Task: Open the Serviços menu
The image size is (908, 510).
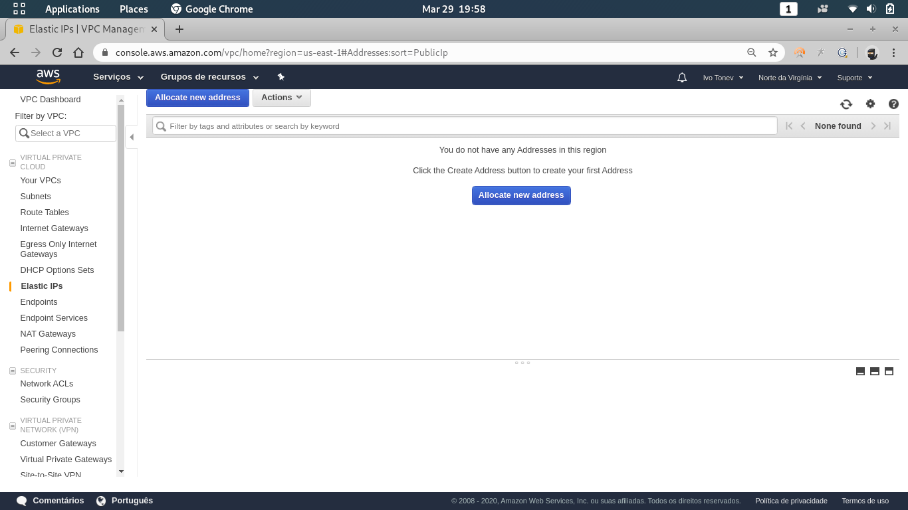Action: [x=118, y=77]
